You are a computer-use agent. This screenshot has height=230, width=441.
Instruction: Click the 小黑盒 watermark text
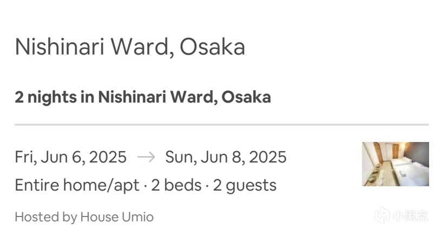click(410, 216)
